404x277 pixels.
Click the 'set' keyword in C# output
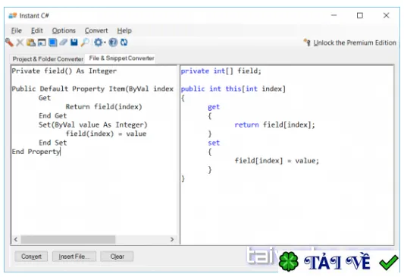coord(214,143)
